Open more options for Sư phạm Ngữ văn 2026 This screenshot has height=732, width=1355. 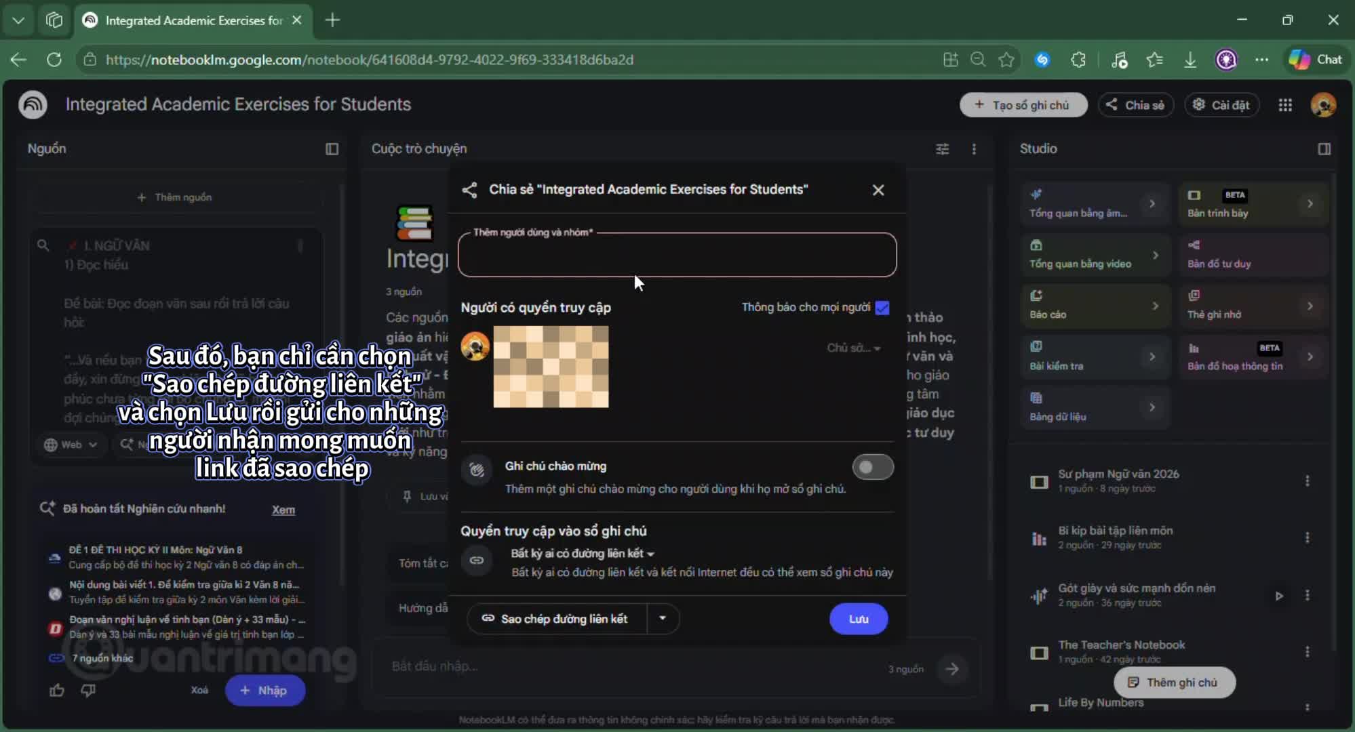click(x=1307, y=481)
